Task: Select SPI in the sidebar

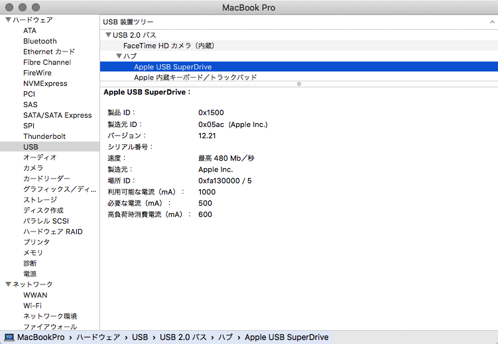Action: (x=29, y=126)
